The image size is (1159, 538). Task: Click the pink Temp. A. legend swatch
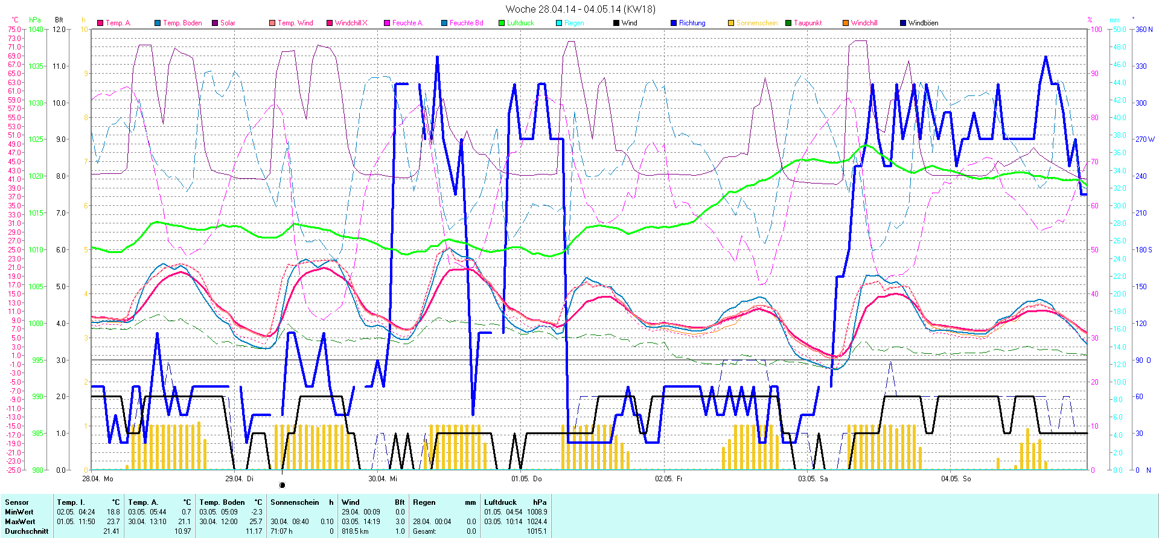click(x=100, y=23)
